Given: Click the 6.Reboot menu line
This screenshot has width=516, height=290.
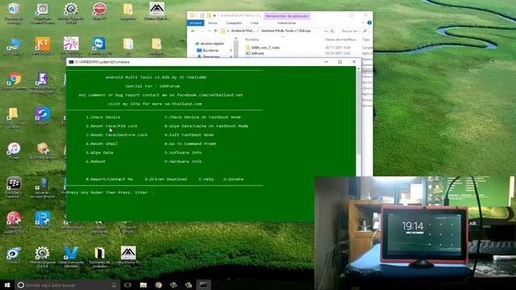Looking at the screenshot, I should click(x=95, y=161).
